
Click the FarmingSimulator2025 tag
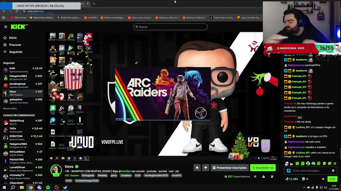point(156,175)
